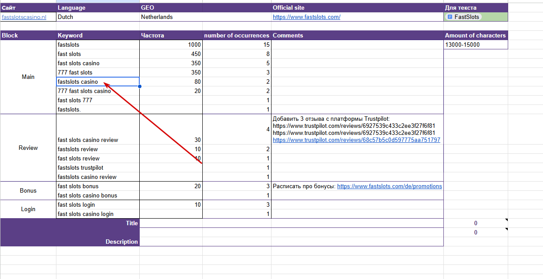543x279 pixels.
Task: Select the "Comments" column header
Action: click(x=357, y=35)
